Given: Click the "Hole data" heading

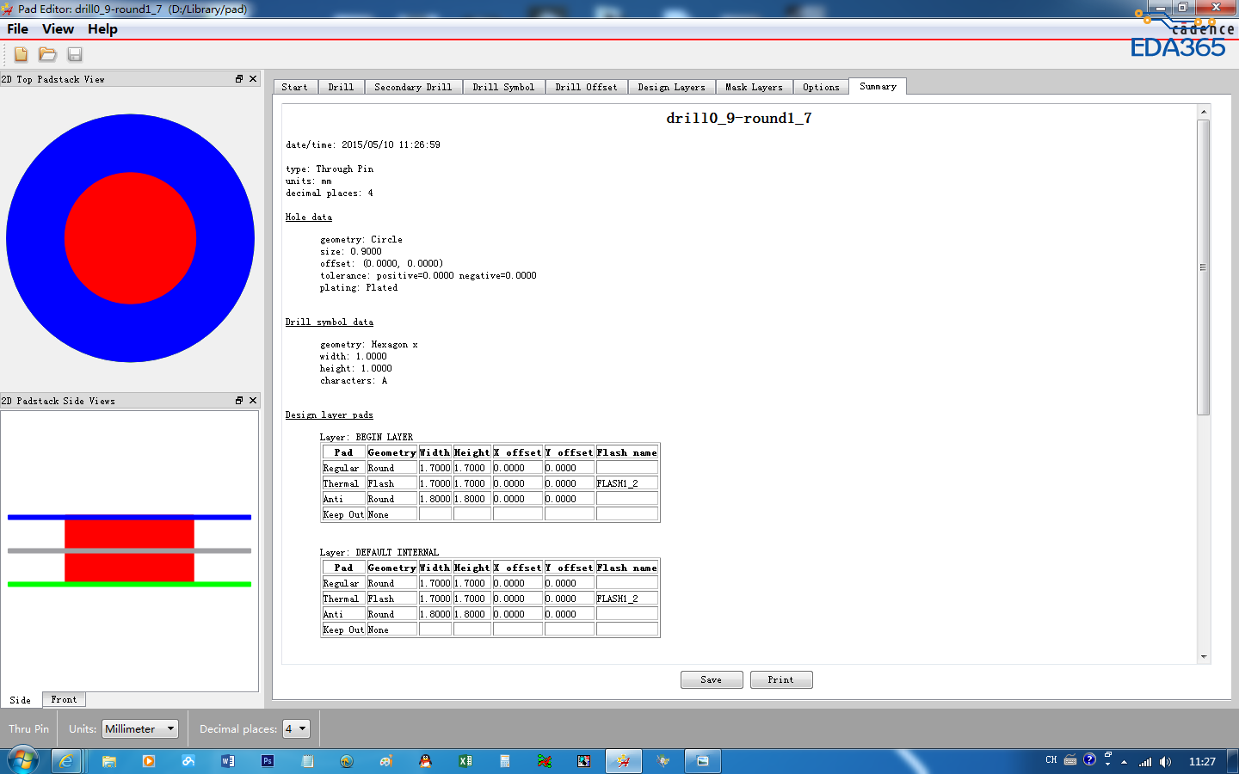Looking at the screenshot, I should coord(309,218).
